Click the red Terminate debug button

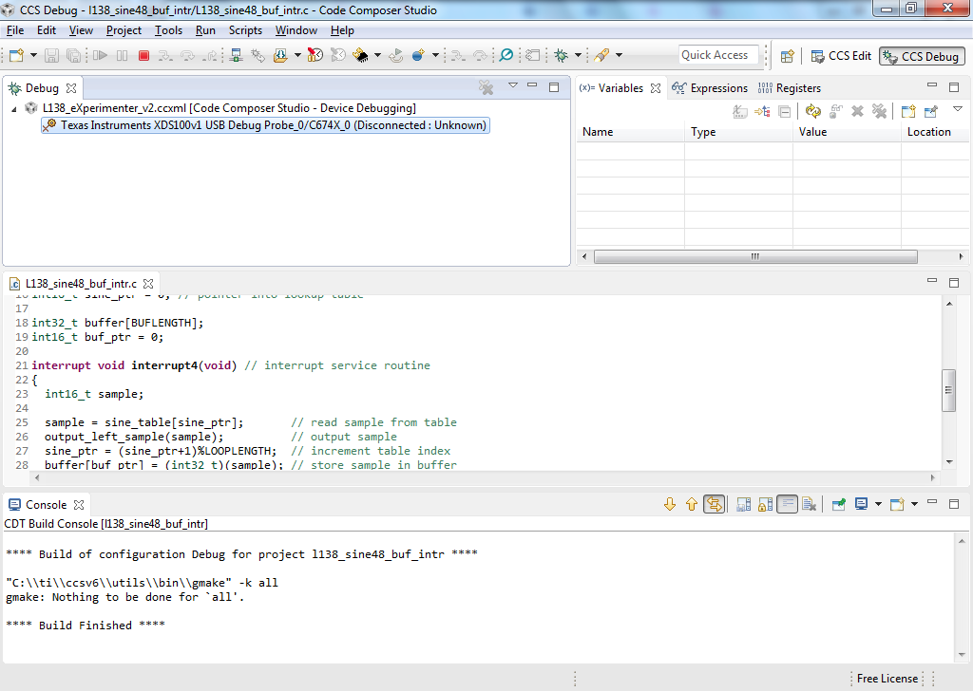point(144,56)
